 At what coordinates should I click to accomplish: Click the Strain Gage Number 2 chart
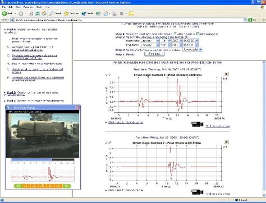pos(167,164)
